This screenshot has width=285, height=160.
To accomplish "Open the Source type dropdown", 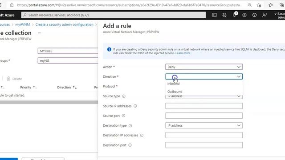I will [x=204, y=96].
